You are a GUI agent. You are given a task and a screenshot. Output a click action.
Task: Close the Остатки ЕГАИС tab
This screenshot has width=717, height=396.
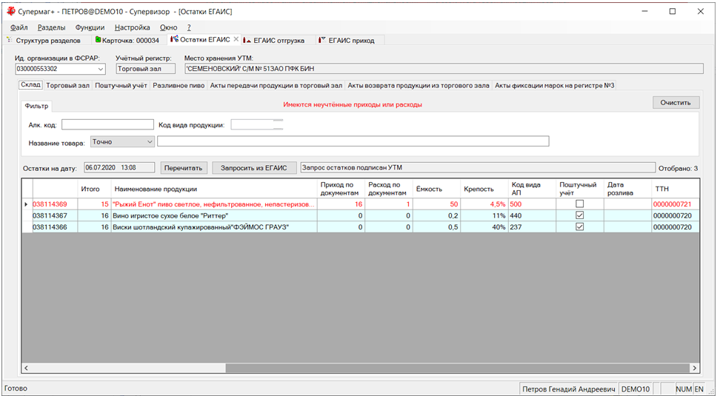point(236,40)
